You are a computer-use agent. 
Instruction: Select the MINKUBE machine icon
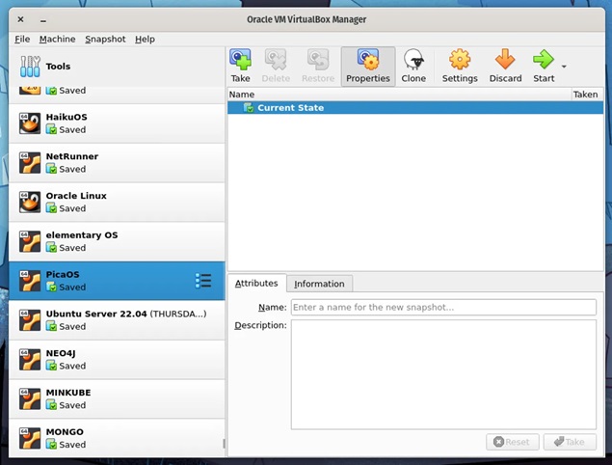tap(30, 399)
